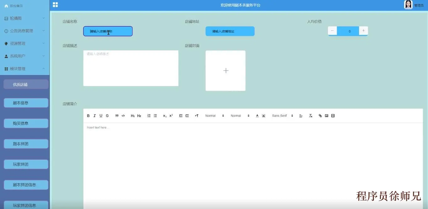
Task: Click the 店铺简介 field label
Action: [x=70, y=104]
